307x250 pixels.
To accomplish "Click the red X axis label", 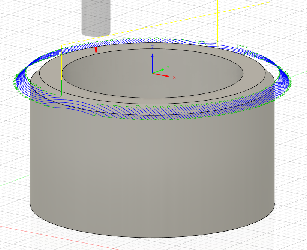I will pos(174,78).
